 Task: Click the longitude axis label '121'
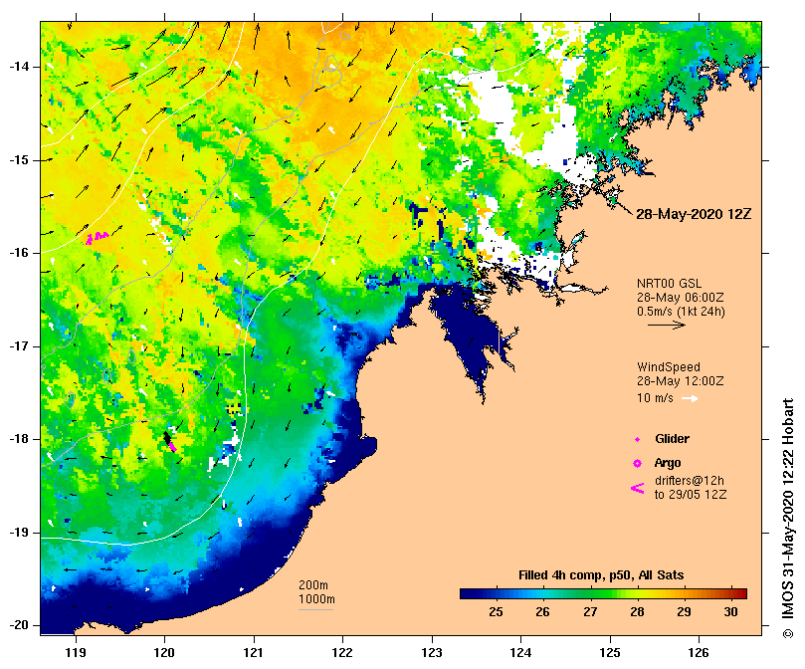[254, 653]
